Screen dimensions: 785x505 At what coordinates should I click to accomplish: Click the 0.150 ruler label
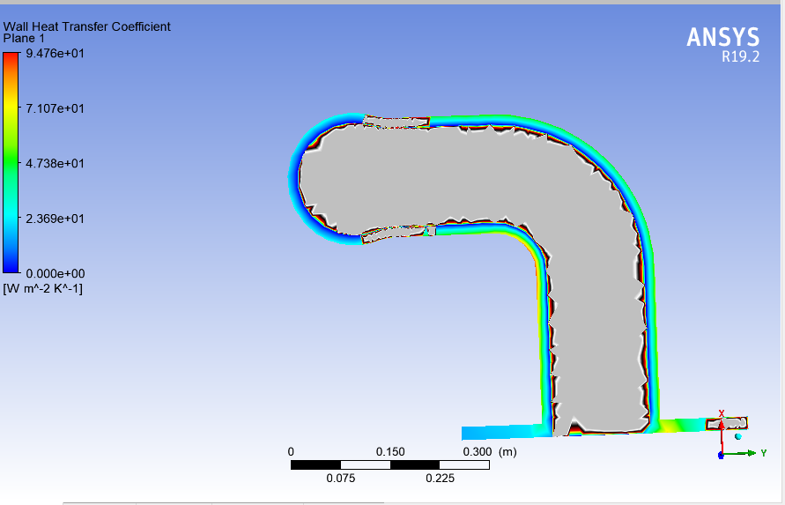[x=390, y=452]
